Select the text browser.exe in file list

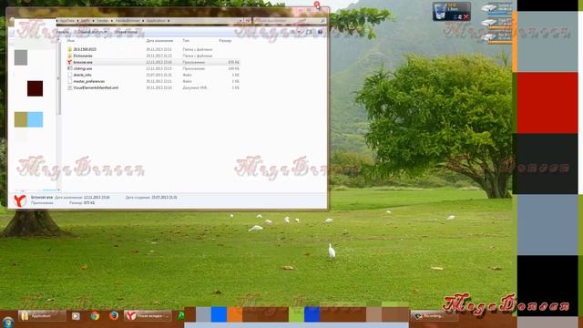click(x=83, y=62)
